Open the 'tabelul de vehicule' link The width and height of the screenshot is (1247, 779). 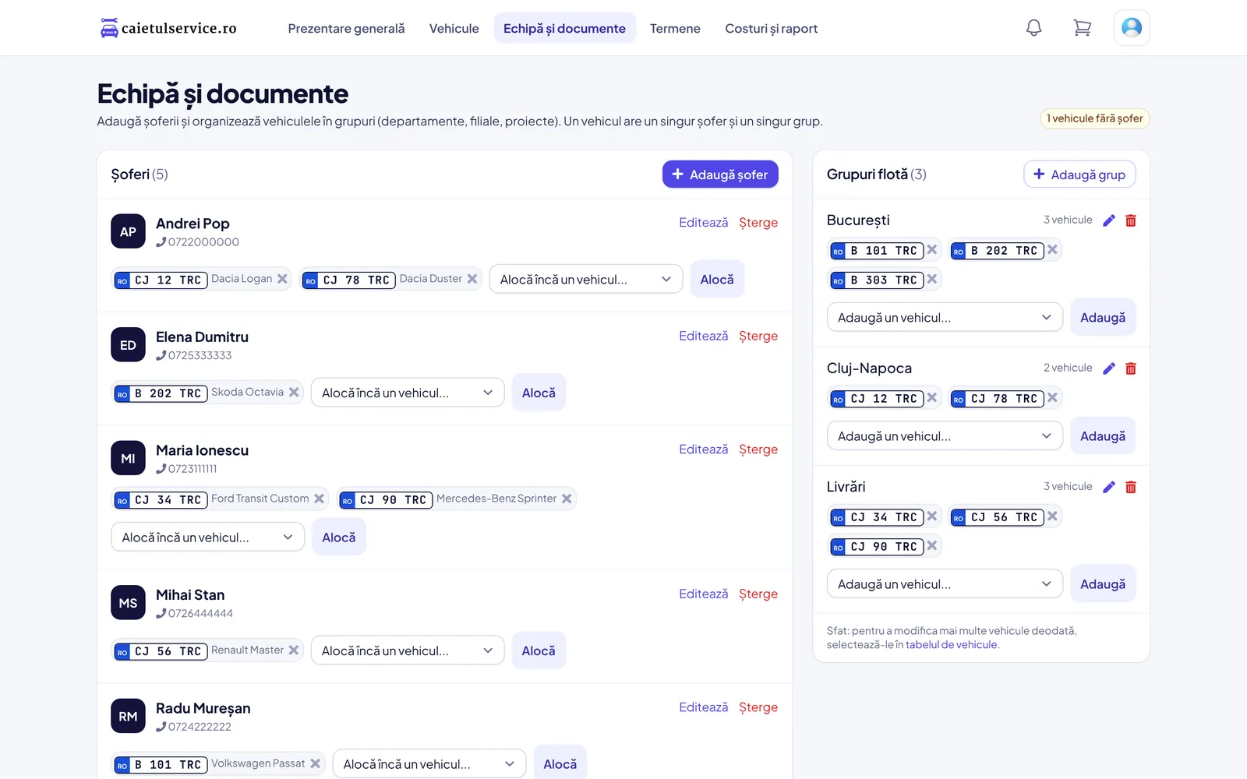tap(951, 645)
